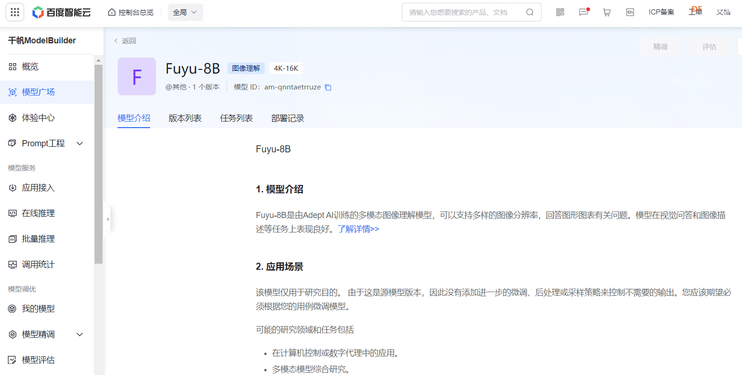Expand the 模型精调 chevron
The width and height of the screenshot is (742, 375).
[x=80, y=334]
